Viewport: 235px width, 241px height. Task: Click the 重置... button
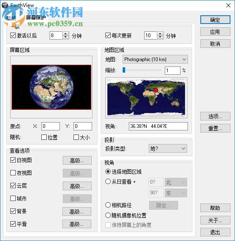pyautogui.click(x=215, y=128)
